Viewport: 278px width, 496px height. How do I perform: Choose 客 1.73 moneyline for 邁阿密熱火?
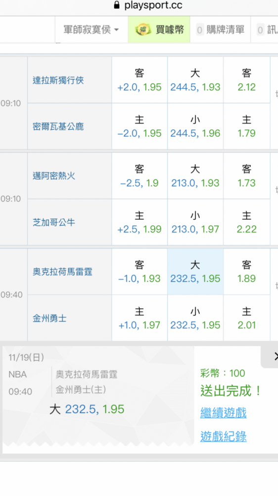tap(247, 176)
